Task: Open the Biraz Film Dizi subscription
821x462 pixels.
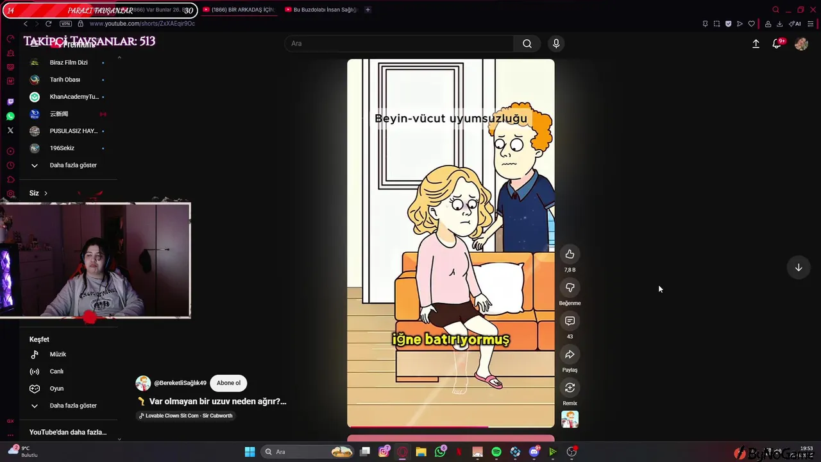Action: tap(67, 62)
